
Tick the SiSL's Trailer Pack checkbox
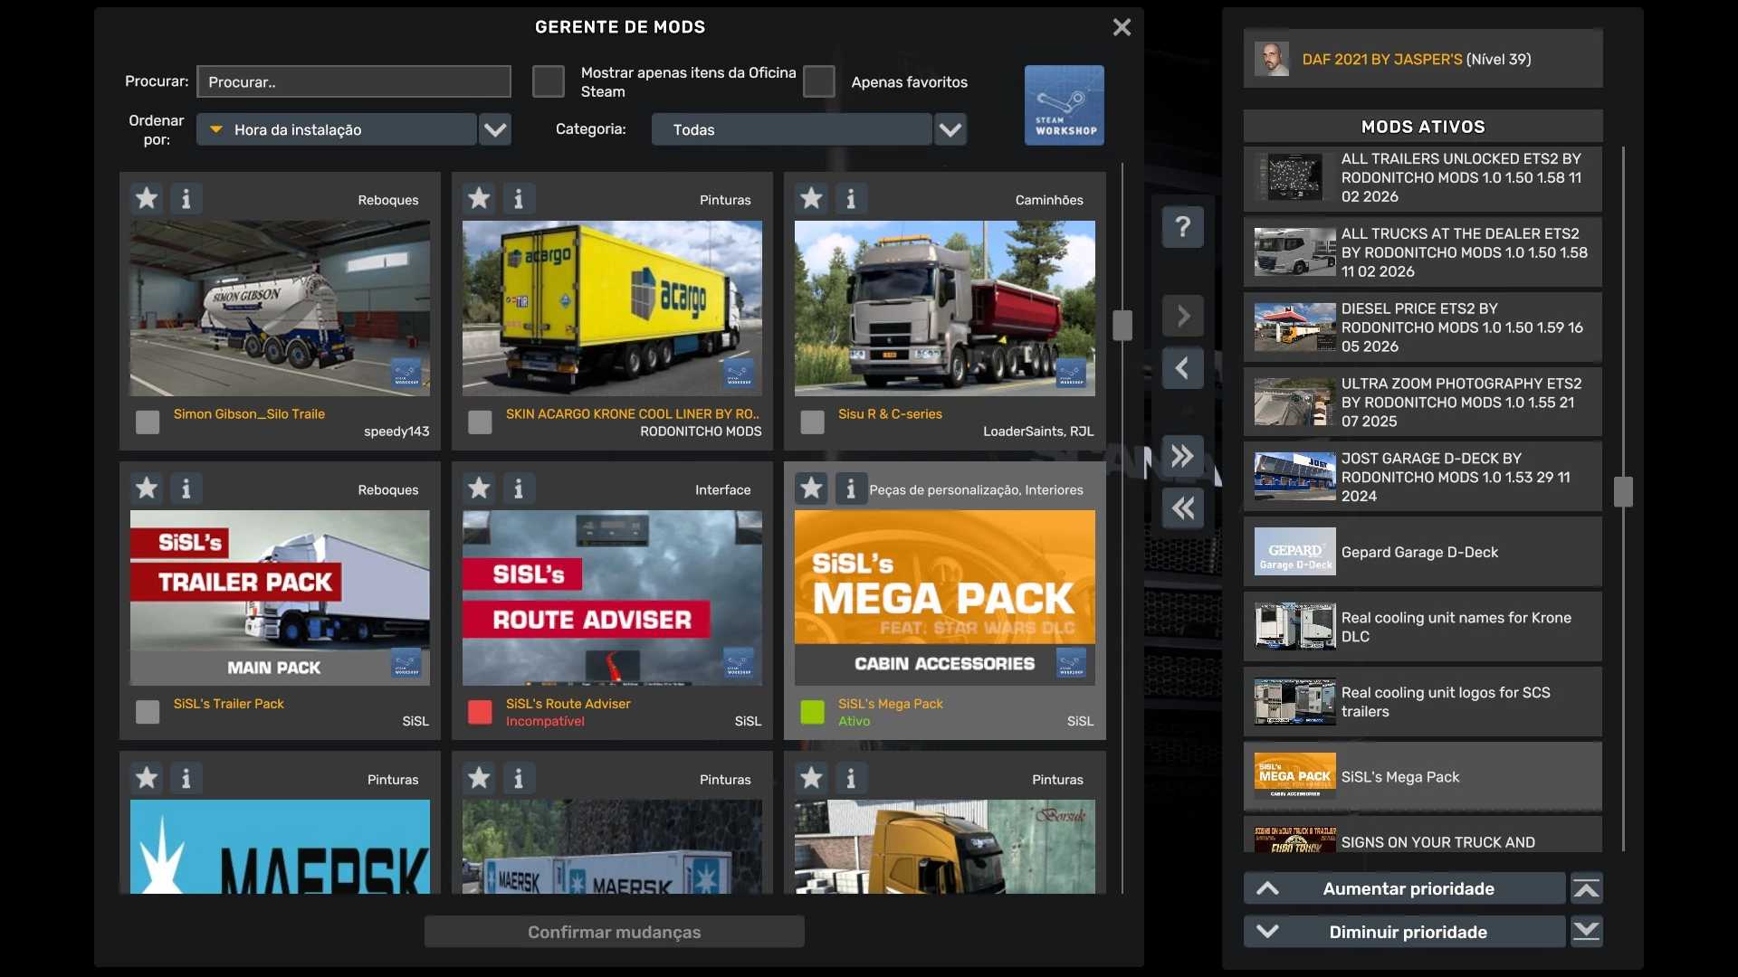pos(148,712)
